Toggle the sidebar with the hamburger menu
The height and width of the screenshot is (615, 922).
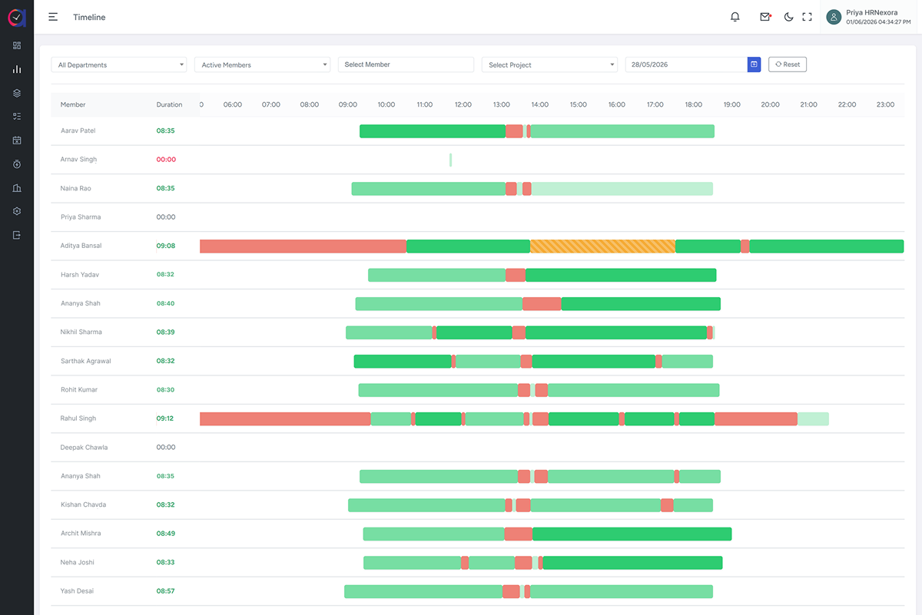[53, 17]
